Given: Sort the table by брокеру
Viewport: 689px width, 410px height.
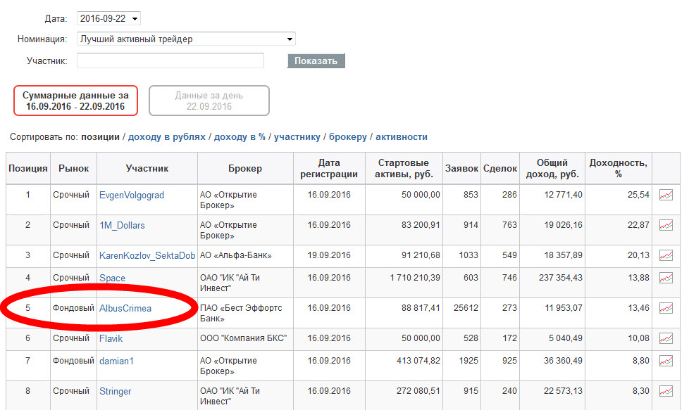Looking at the screenshot, I should point(347,137).
